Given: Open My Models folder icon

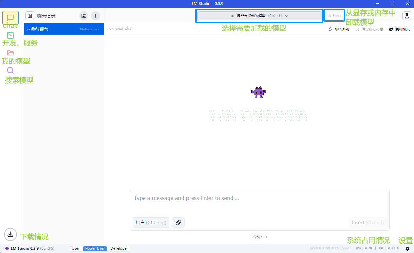Looking at the screenshot, I should click(x=10, y=53).
